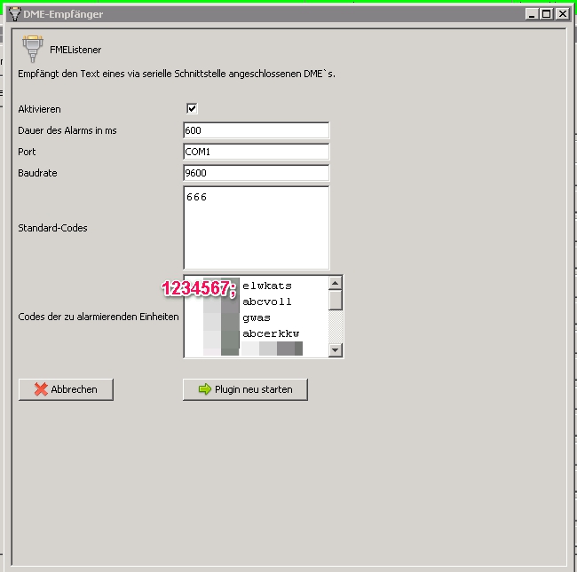Click the red X icon on Abbrechen
Screen dimensions: 577x572
click(x=40, y=389)
